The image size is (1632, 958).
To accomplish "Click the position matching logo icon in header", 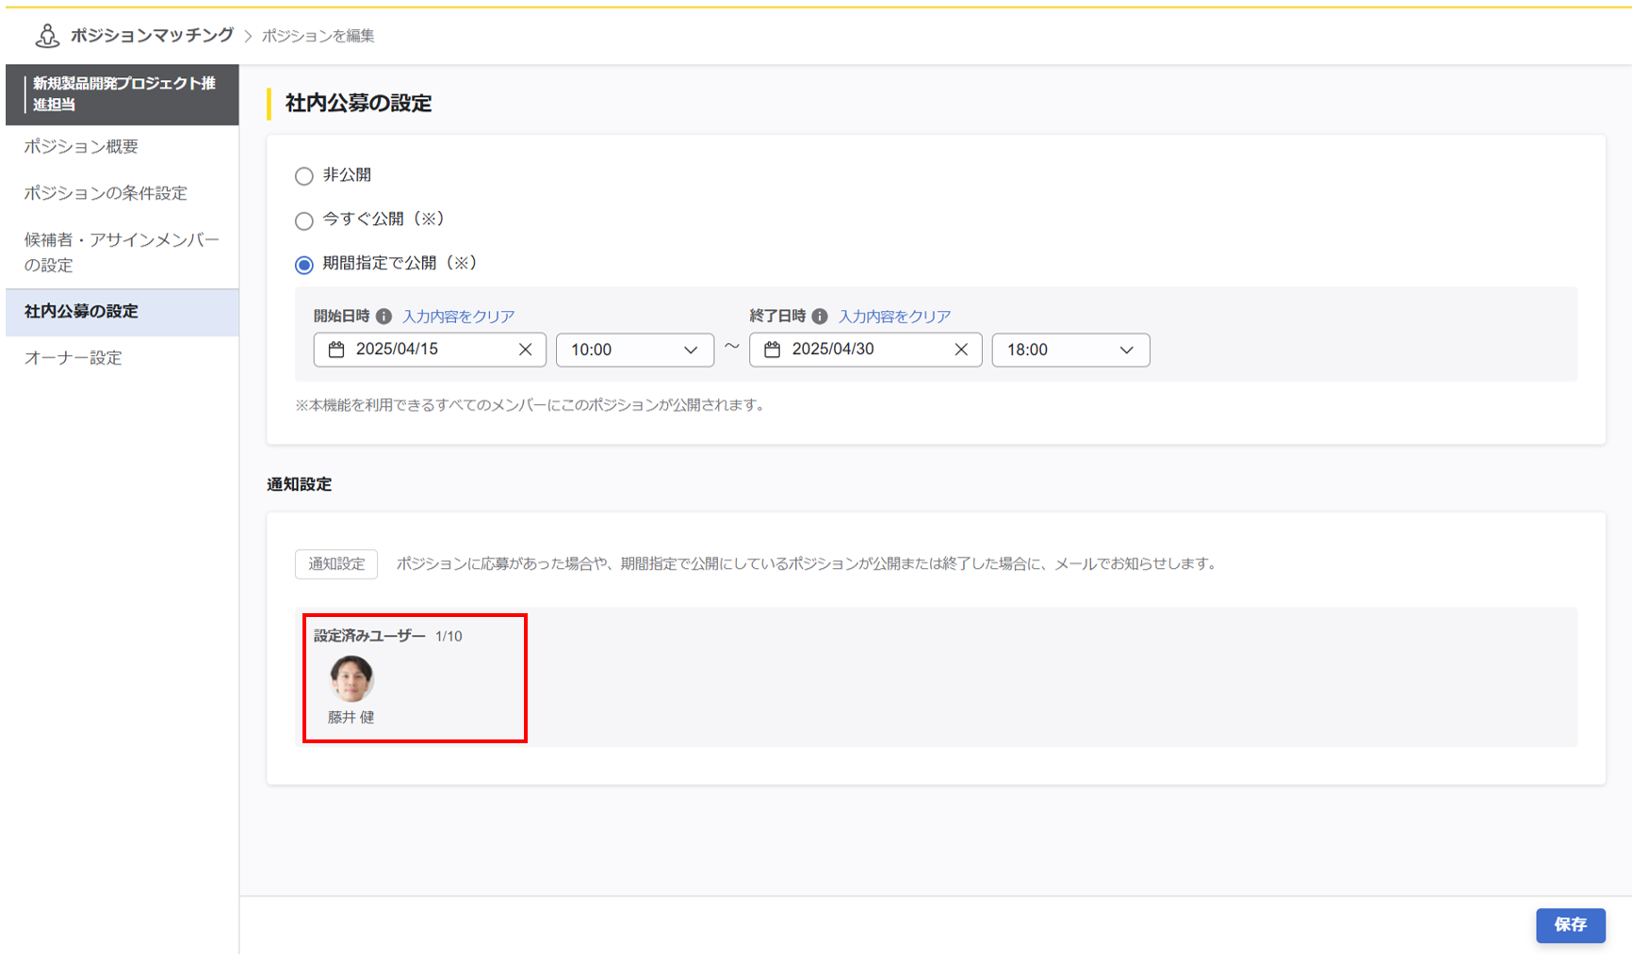I will click(45, 35).
